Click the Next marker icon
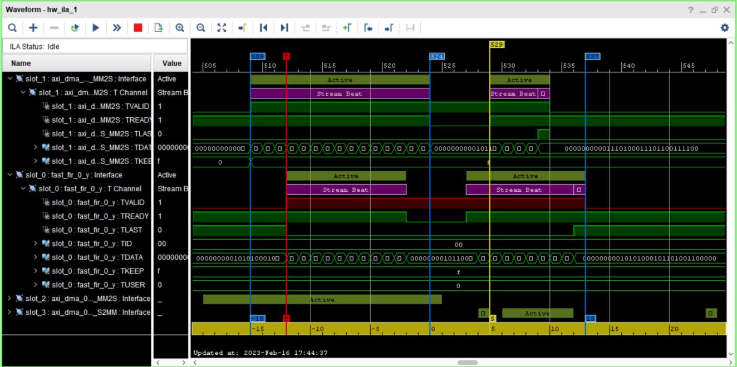 click(x=389, y=27)
